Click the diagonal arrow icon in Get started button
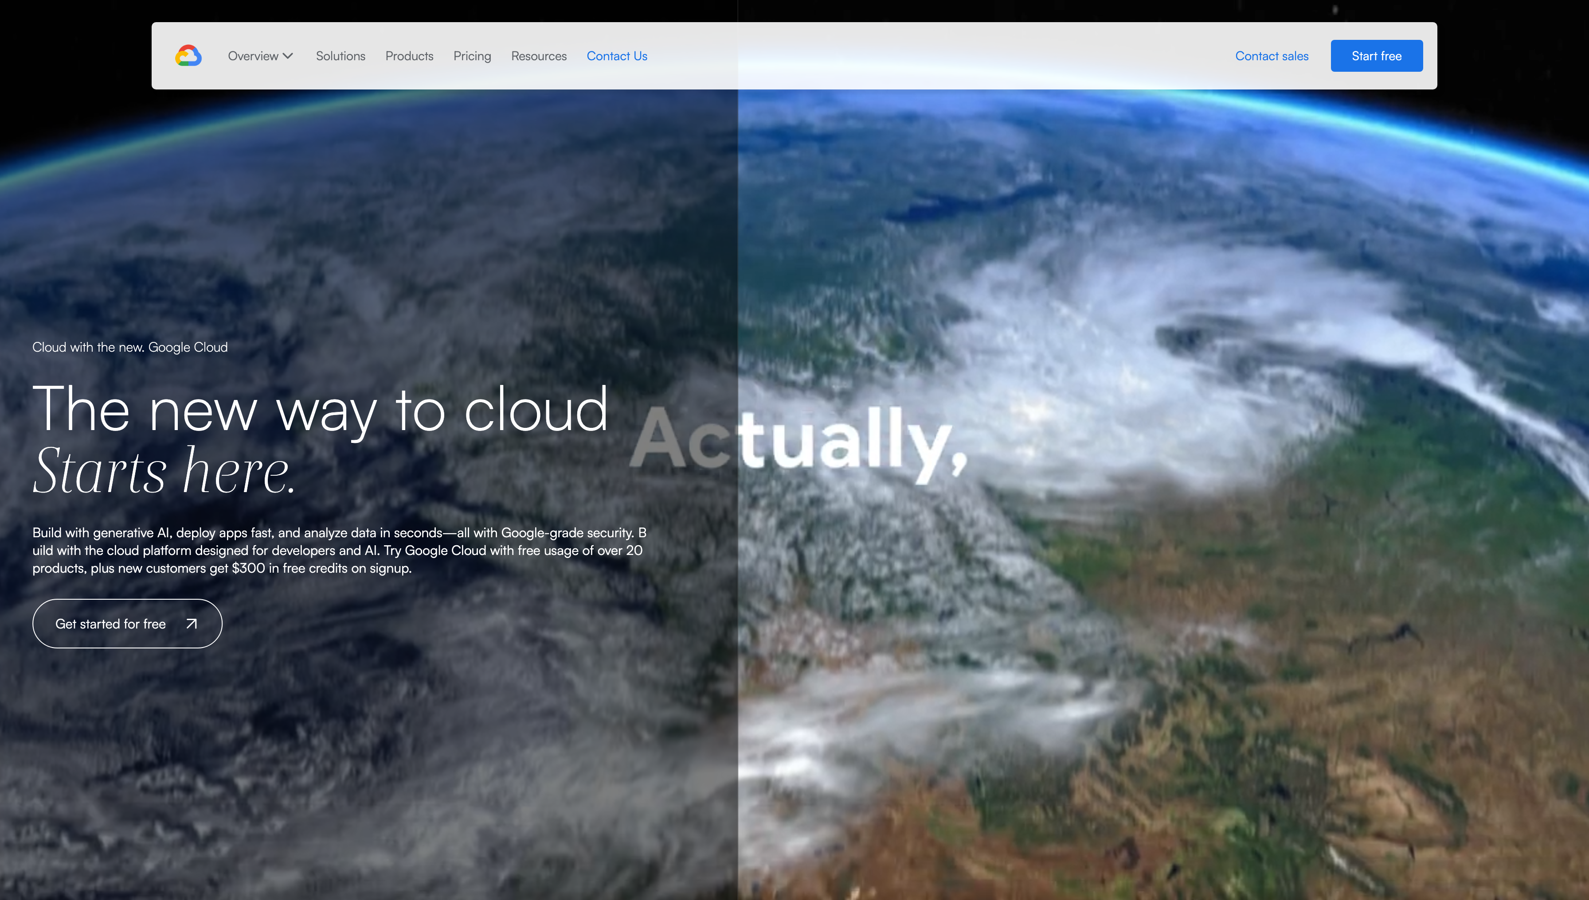The image size is (1589, 900). (192, 624)
